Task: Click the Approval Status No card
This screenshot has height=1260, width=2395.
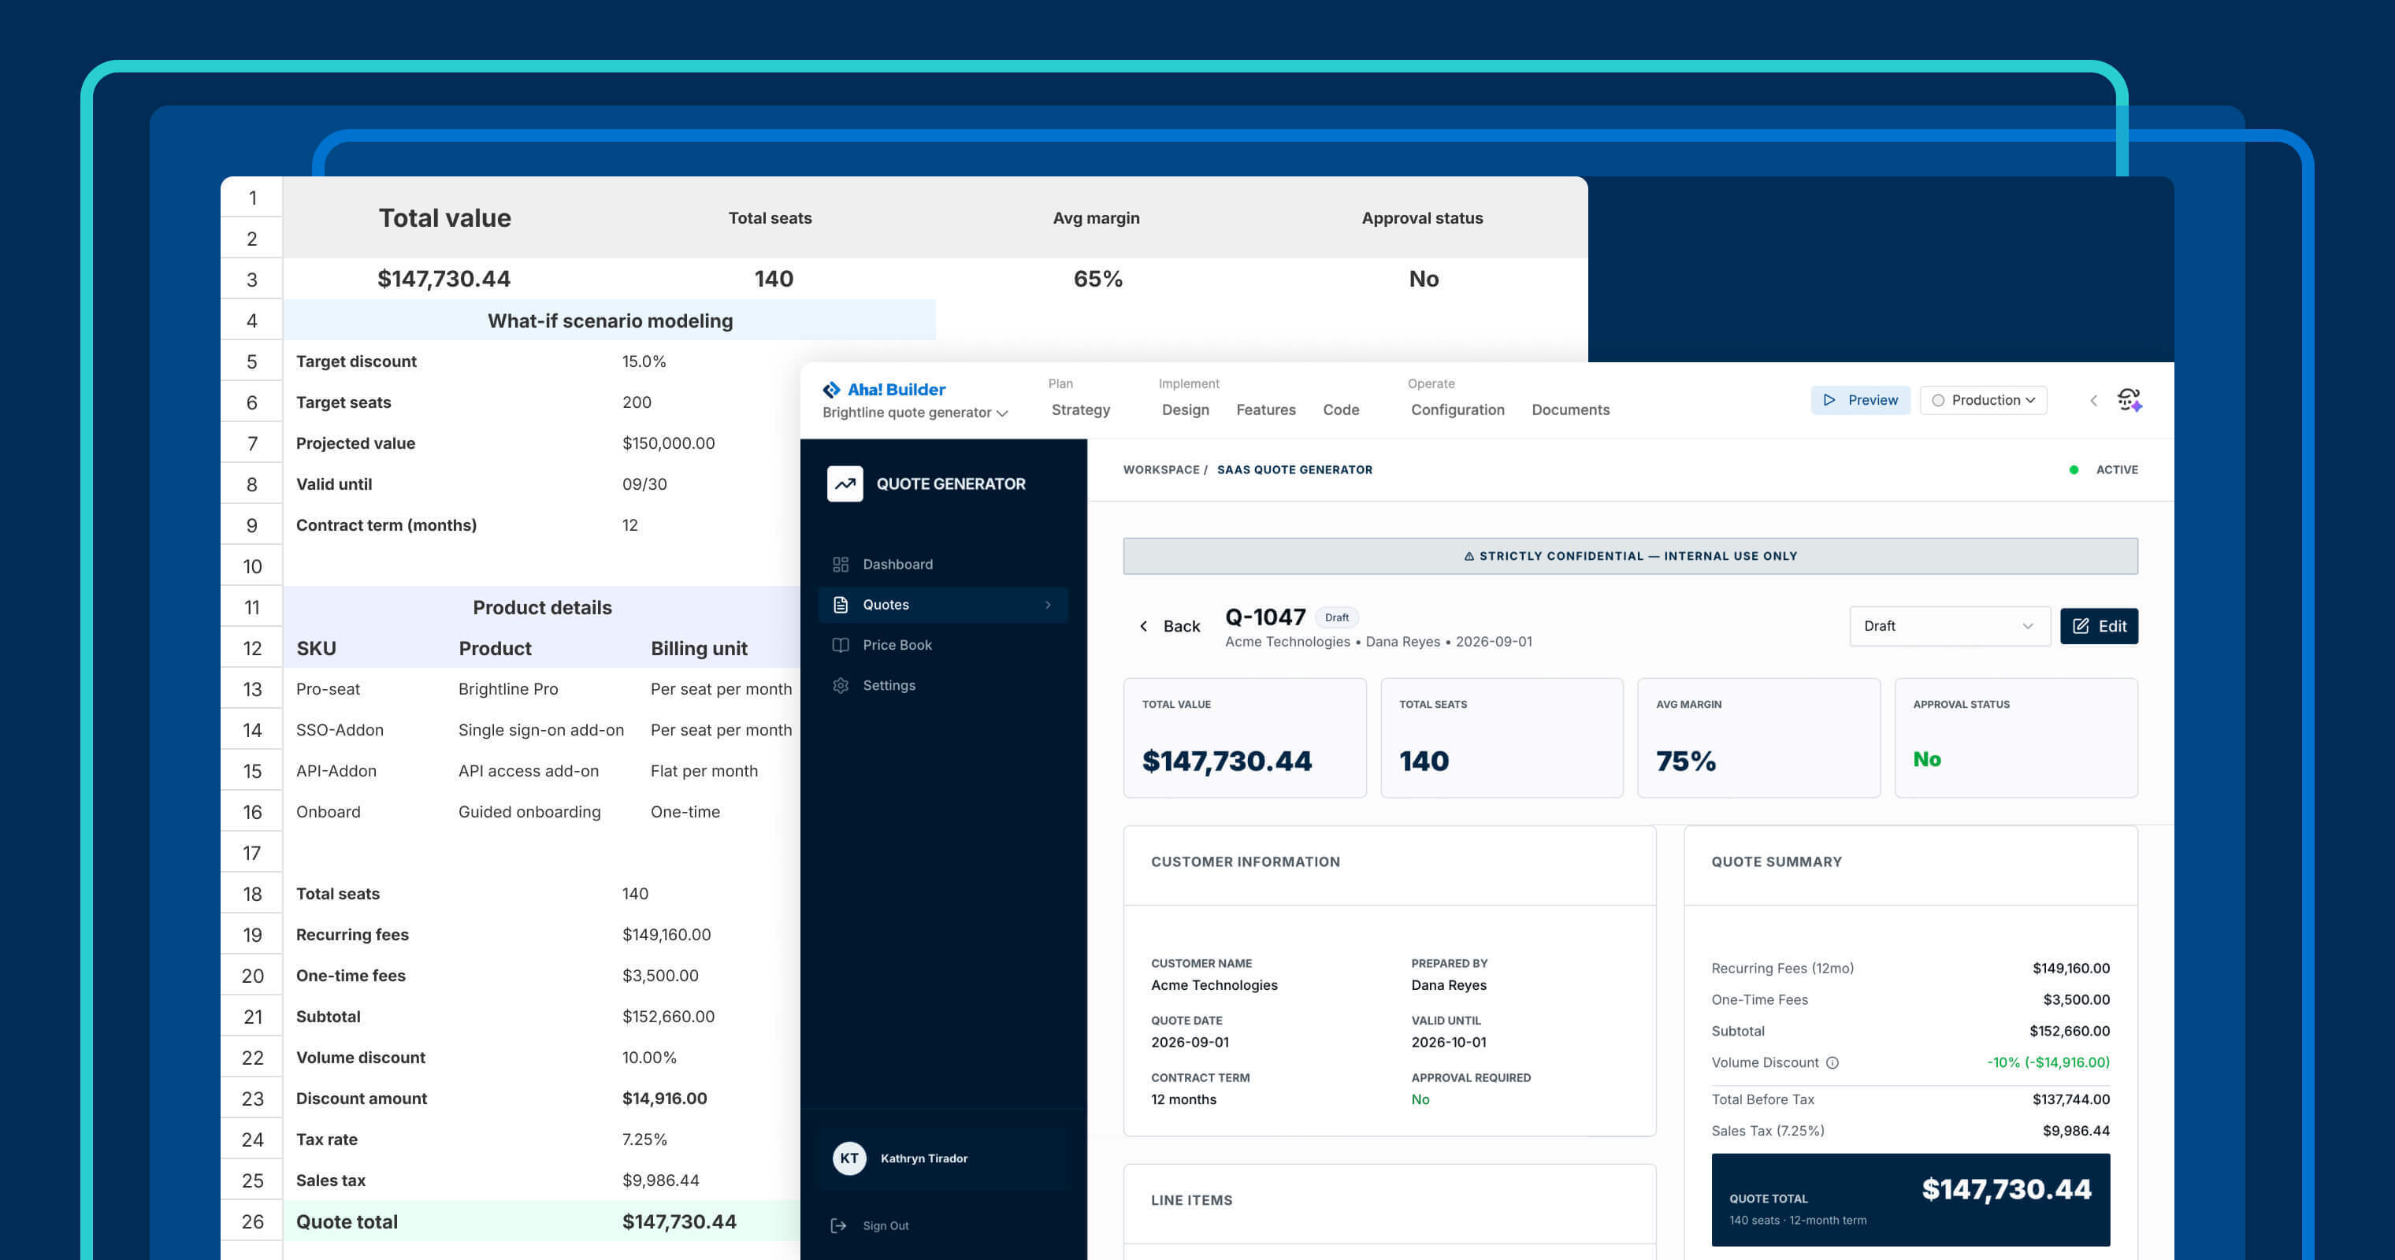Action: point(2016,738)
